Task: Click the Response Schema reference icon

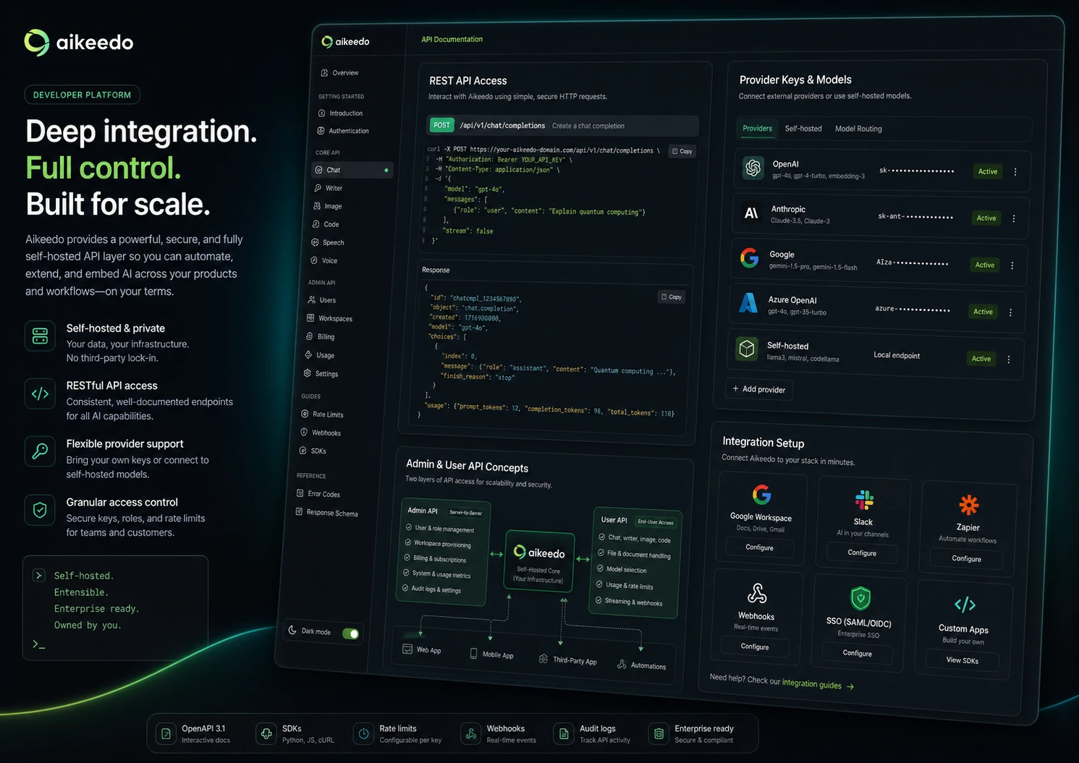Action: (299, 512)
